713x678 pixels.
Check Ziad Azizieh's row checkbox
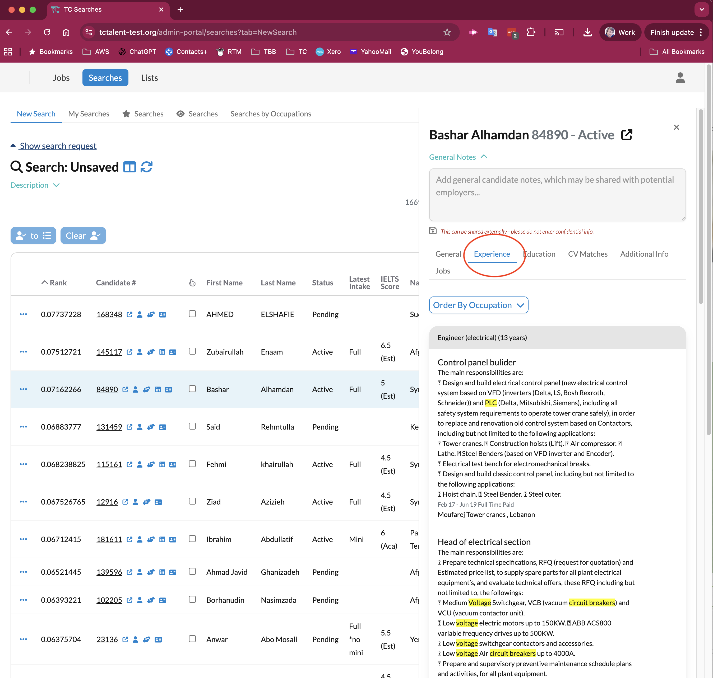(x=192, y=501)
